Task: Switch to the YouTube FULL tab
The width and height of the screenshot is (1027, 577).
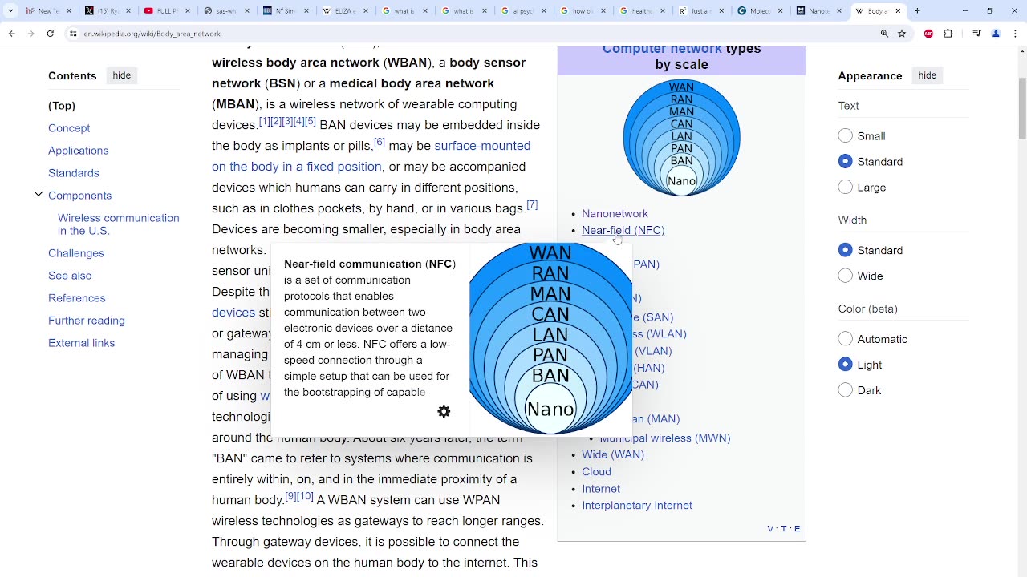Action: pyautogui.click(x=166, y=11)
